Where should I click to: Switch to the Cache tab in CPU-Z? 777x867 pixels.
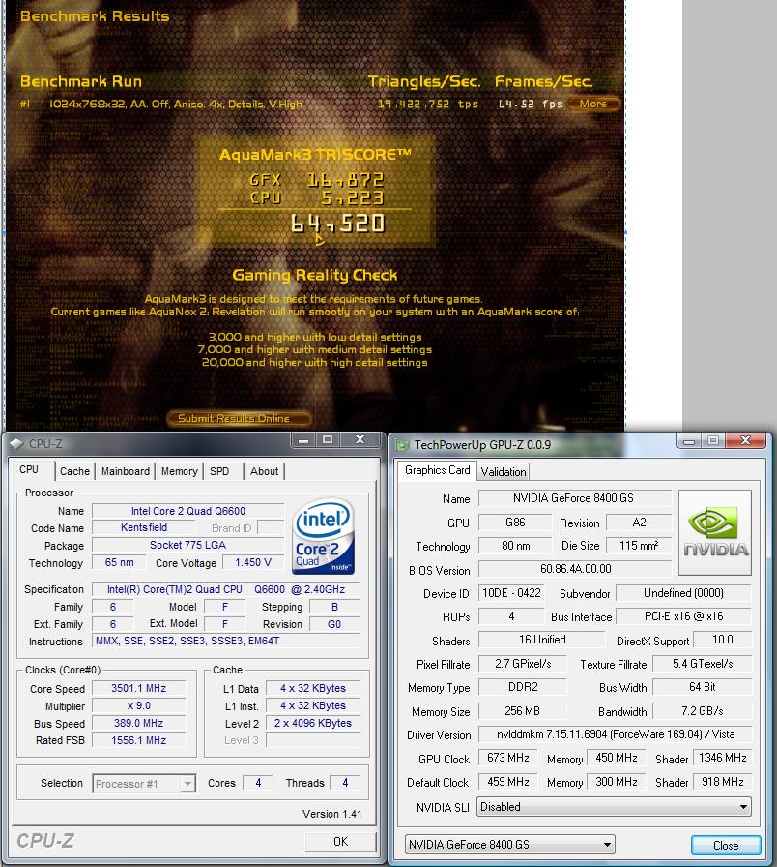(x=74, y=471)
